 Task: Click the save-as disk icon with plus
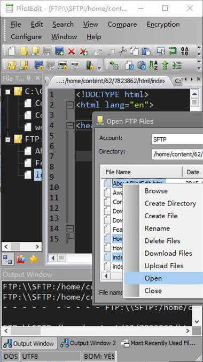coord(59,51)
